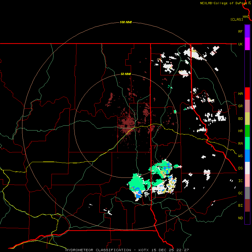Click the BD legend label text
Image resolution: width=252 pixels, height=252 pixels.
pyautogui.click(x=240, y=119)
